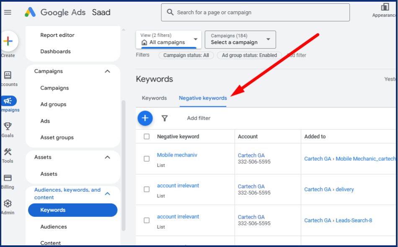
Task: Open Goals trophy icon
Action: pyautogui.click(x=8, y=126)
